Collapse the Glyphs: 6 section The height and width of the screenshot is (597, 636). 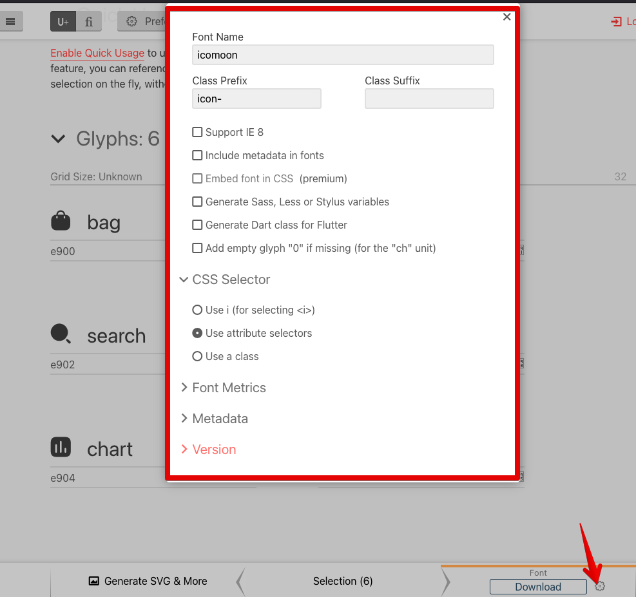coord(59,139)
